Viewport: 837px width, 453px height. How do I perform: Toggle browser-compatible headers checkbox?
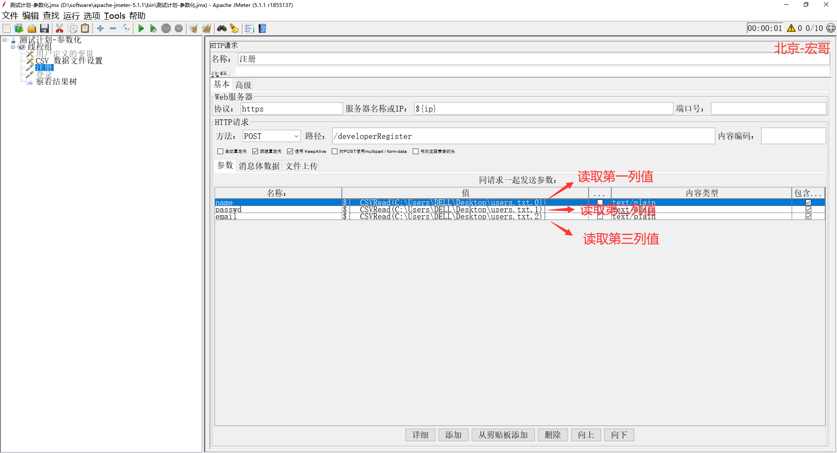click(415, 152)
